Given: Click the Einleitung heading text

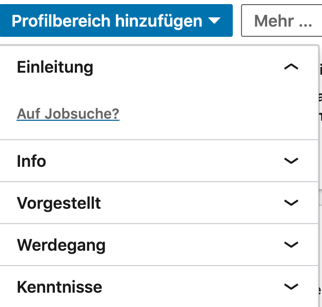Looking at the screenshot, I should (x=55, y=67).
